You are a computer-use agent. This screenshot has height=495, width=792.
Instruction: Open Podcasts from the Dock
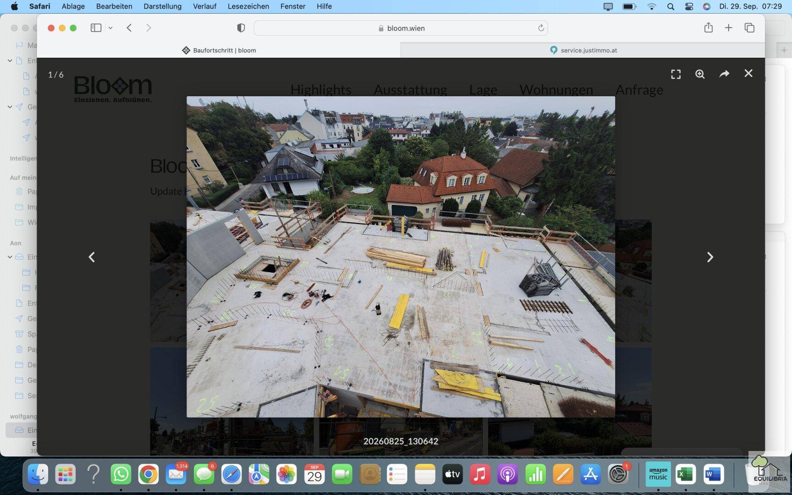[508, 474]
